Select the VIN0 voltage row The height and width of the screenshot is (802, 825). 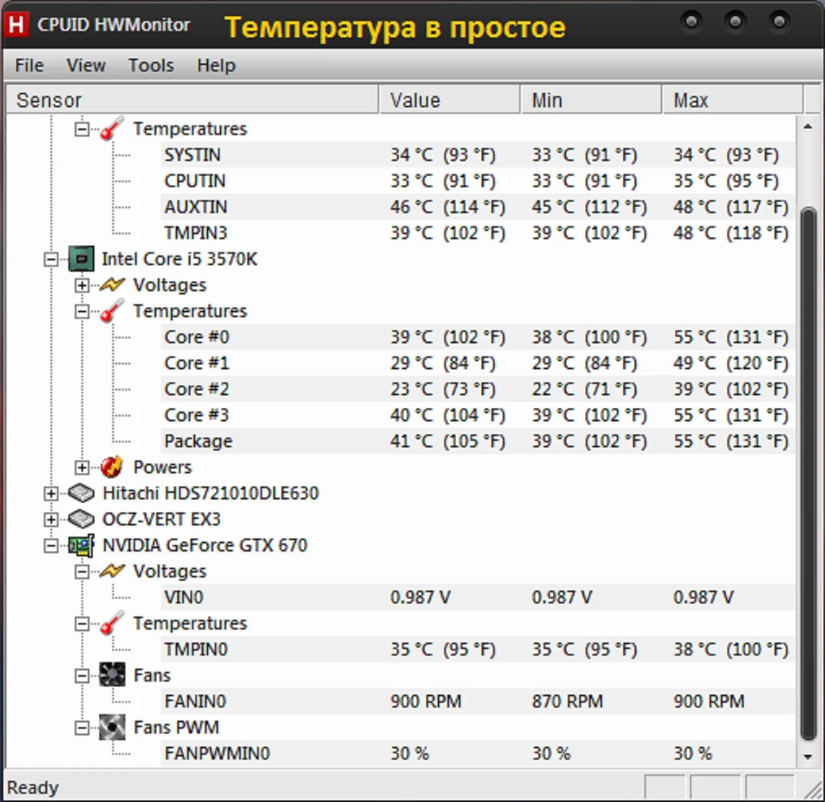coord(477,597)
